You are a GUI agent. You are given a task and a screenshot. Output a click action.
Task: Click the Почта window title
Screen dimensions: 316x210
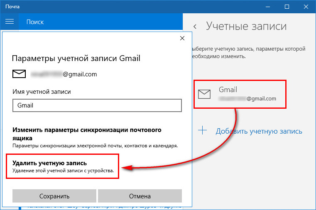point(12,7)
